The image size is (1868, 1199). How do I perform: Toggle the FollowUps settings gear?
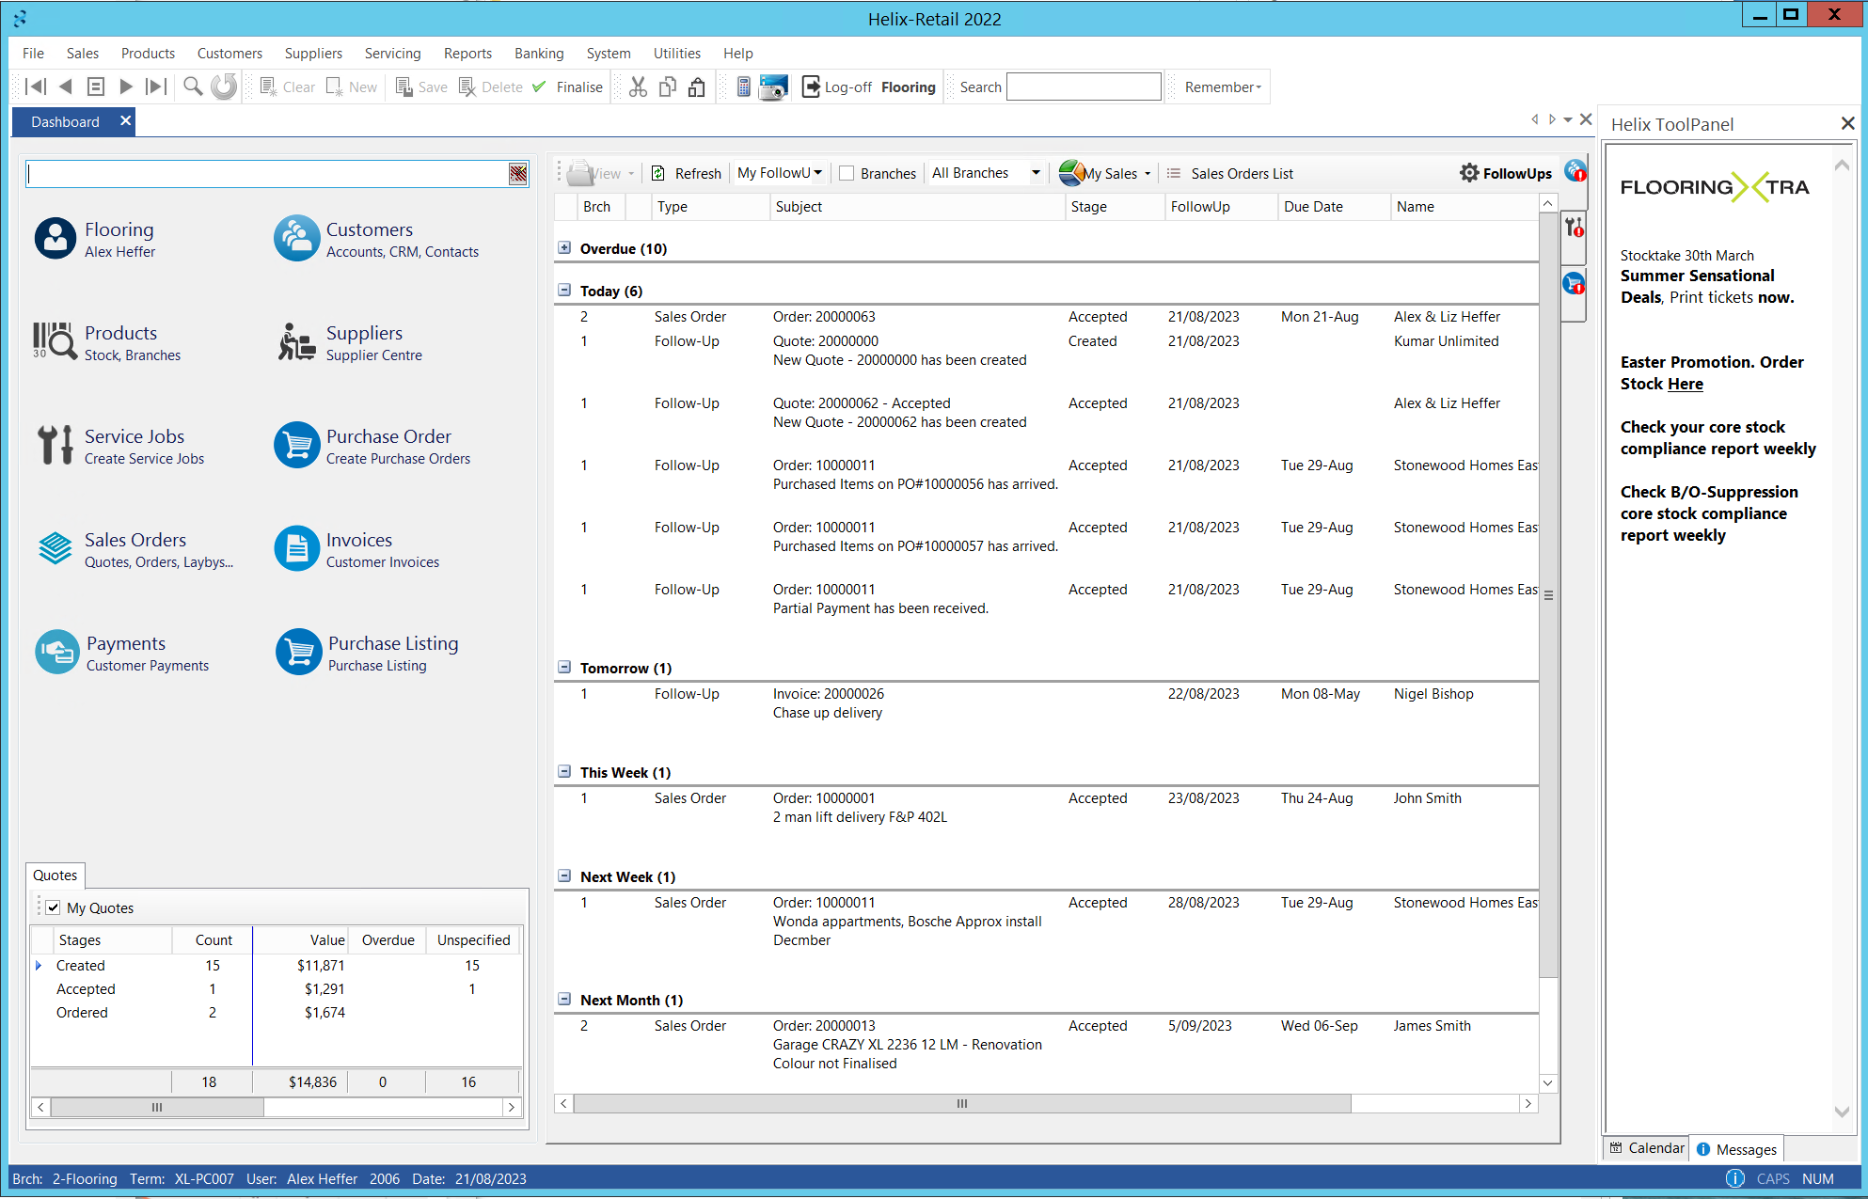[x=1469, y=173]
